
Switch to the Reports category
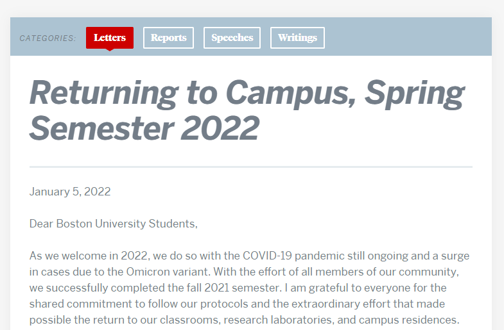(169, 38)
